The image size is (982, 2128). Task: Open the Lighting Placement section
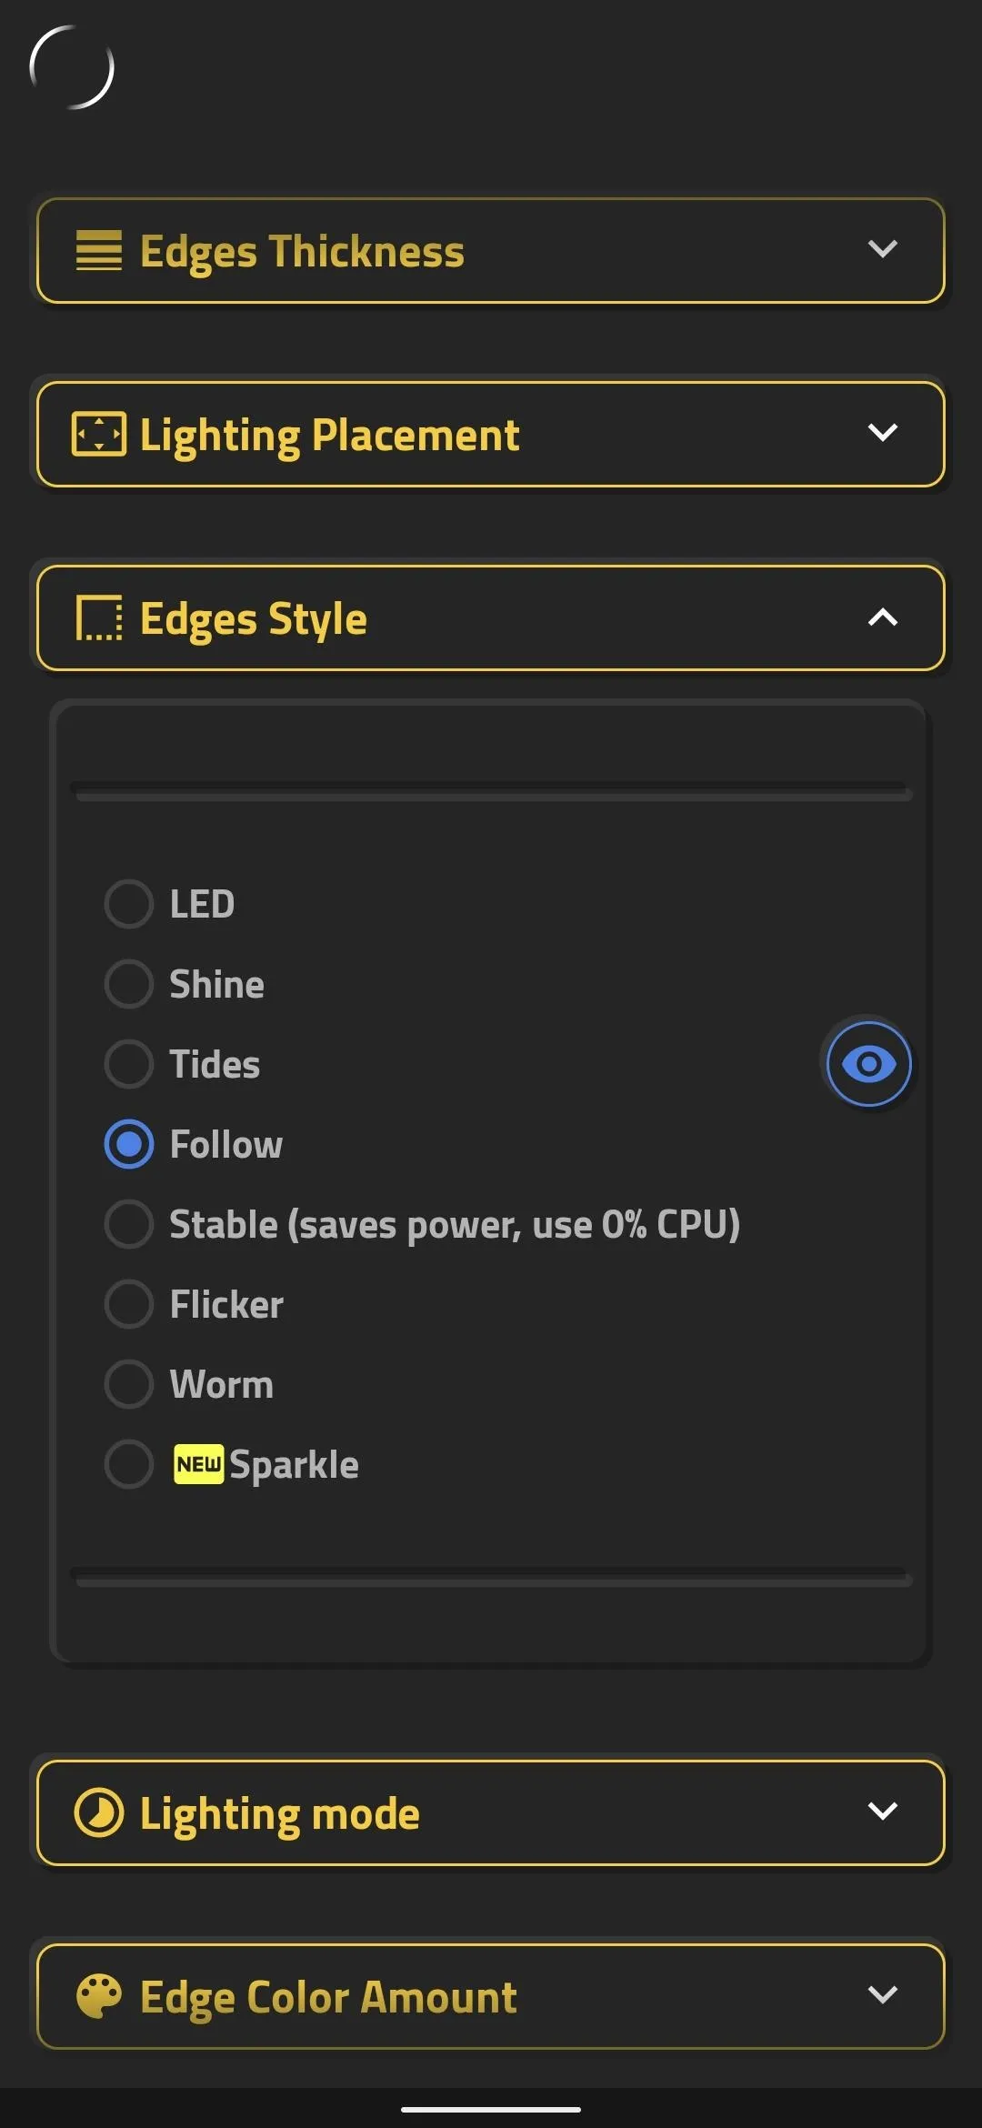pos(491,435)
